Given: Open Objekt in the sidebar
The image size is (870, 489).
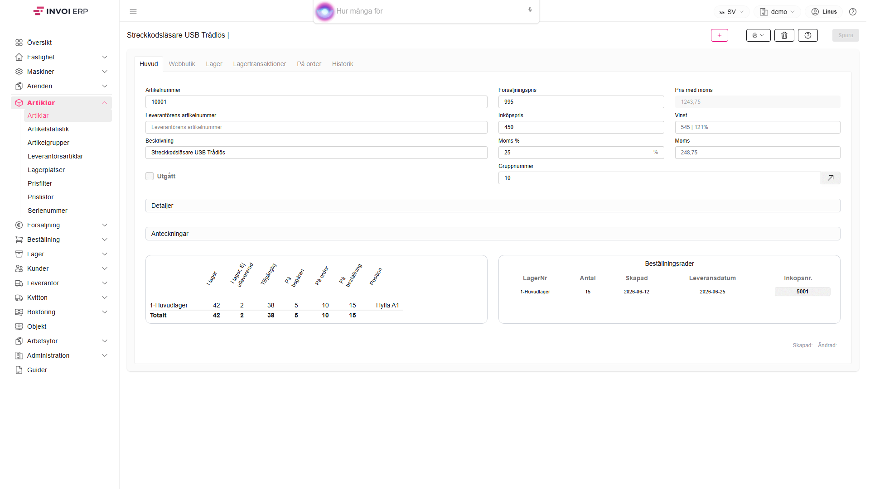Looking at the screenshot, I should tap(37, 326).
